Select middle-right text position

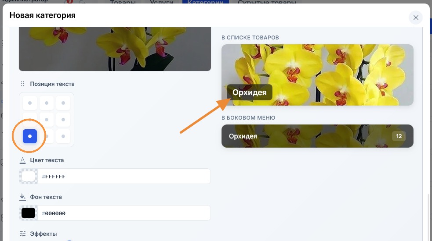coord(63,120)
